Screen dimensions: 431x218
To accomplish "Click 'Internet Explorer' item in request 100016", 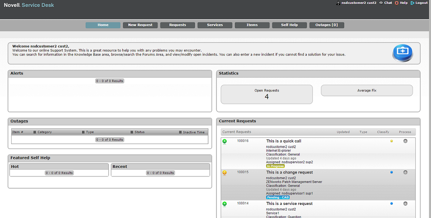I will (278, 151).
